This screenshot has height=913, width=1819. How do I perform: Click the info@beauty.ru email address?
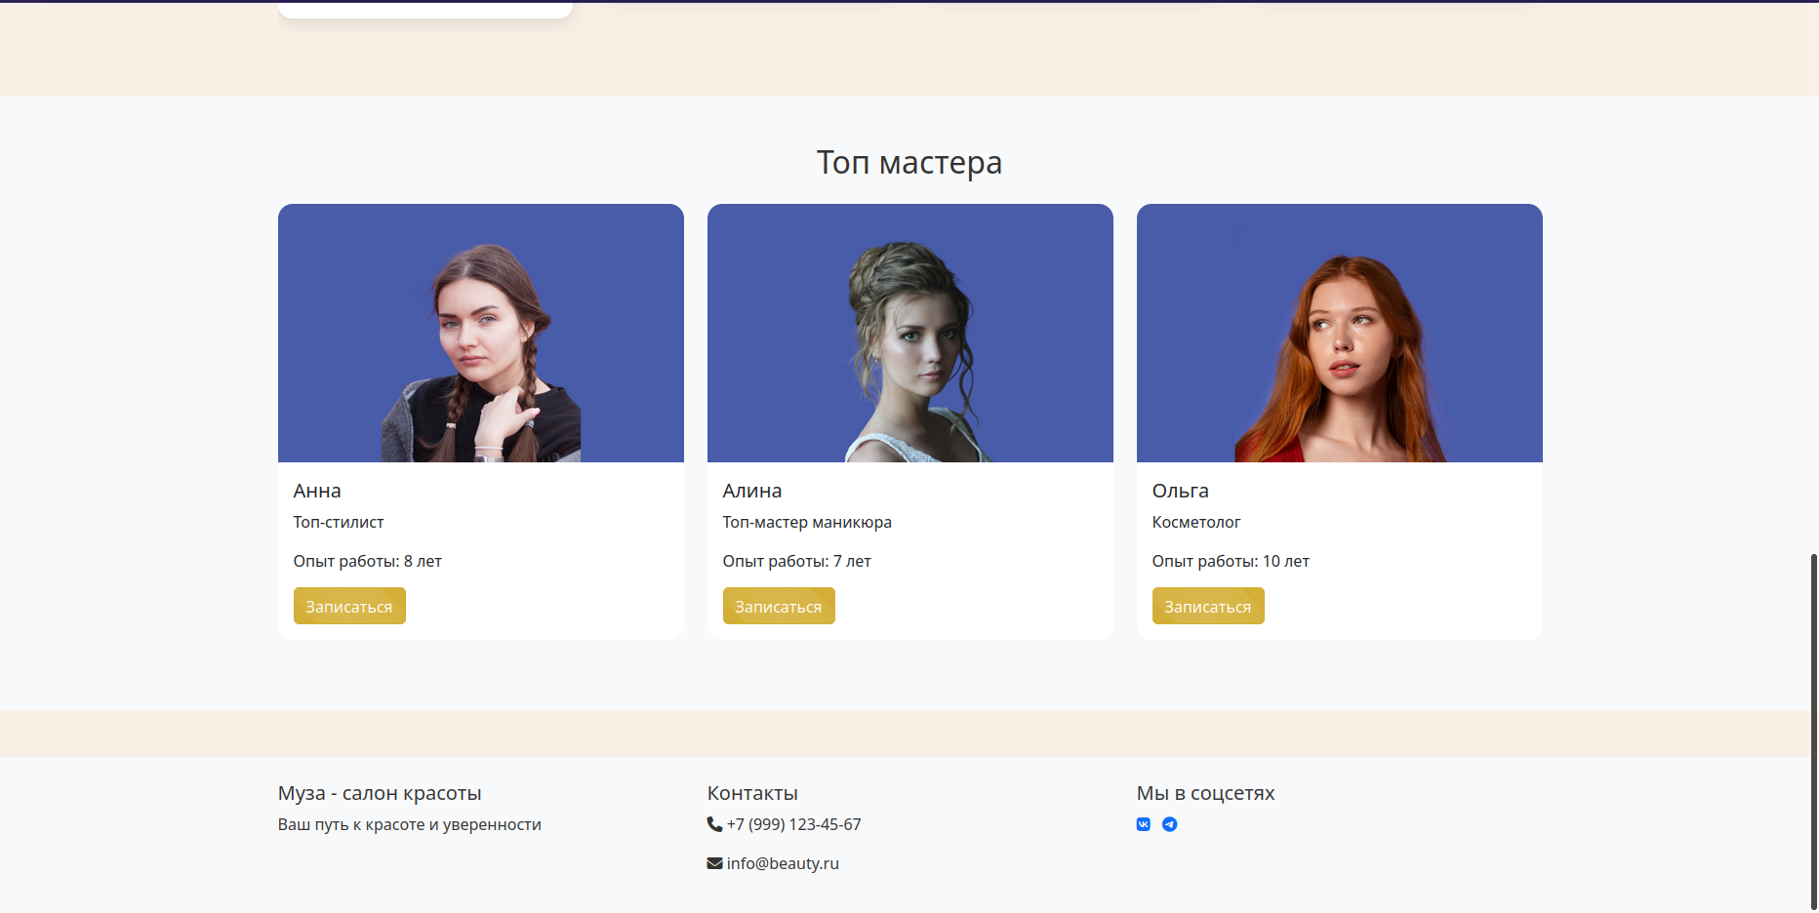coord(783,863)
